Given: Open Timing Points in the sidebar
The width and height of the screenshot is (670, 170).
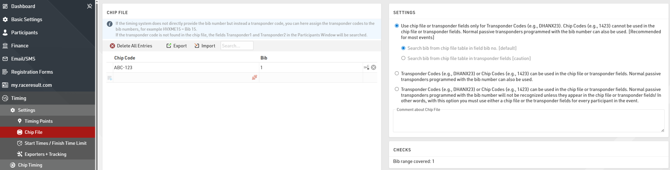Looking at the screenshot, I should 38,121.
